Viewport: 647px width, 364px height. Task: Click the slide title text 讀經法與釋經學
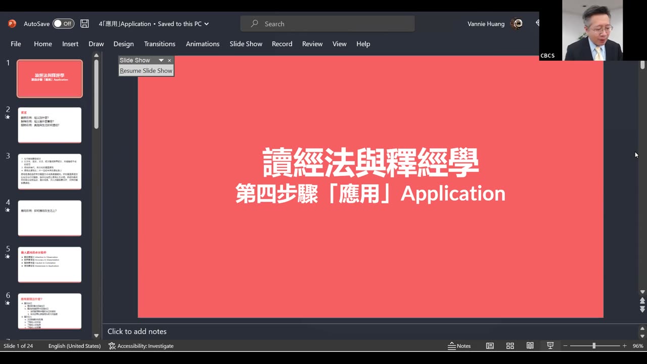pos(371,162)
